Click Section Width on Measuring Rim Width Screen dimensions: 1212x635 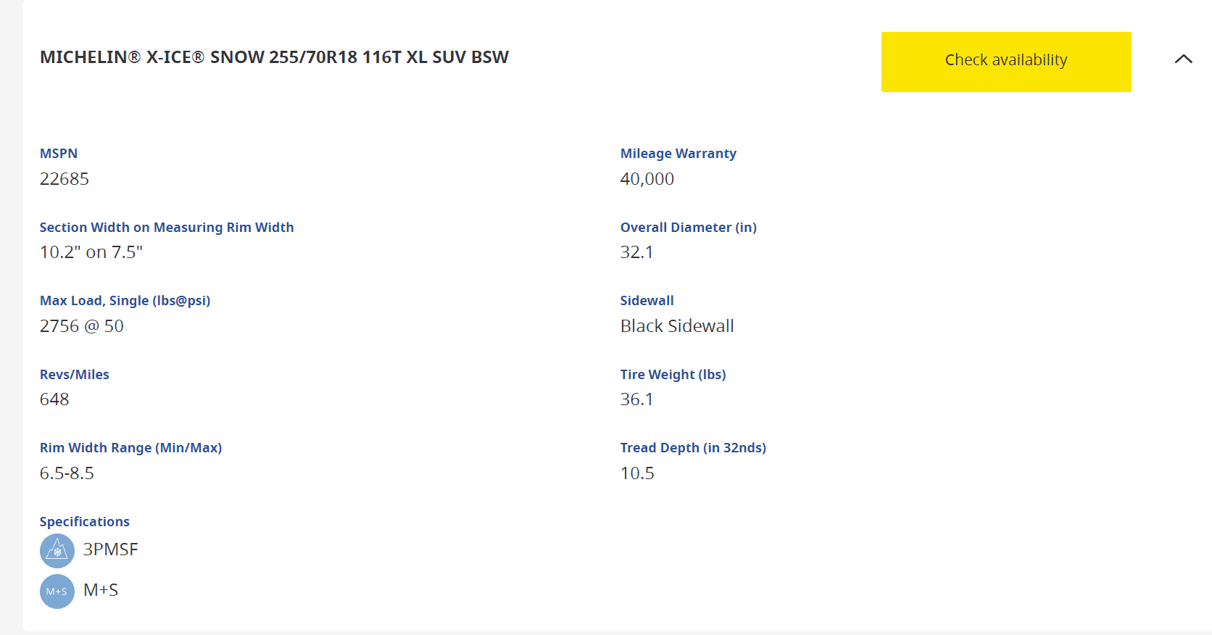(x=167, y=228)
